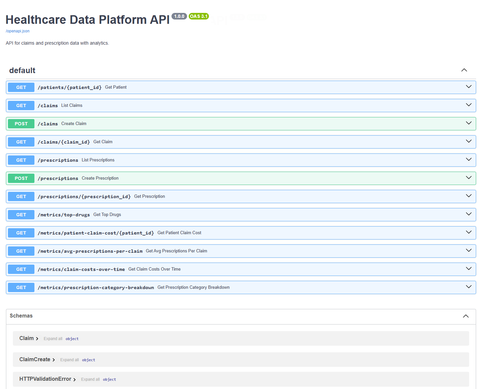Expand the Get Claim endpoint chevron
The height and width of the screenshot is (389, 489).
click(468, 142)
